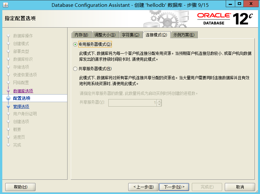Viewport: 260px width, 194px height.
Task: Close the Database Configuration Assistant window
Action: 251,4
